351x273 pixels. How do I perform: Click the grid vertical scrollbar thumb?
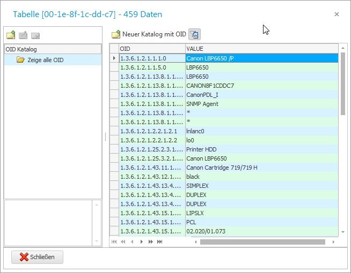[x=343, y=84]
